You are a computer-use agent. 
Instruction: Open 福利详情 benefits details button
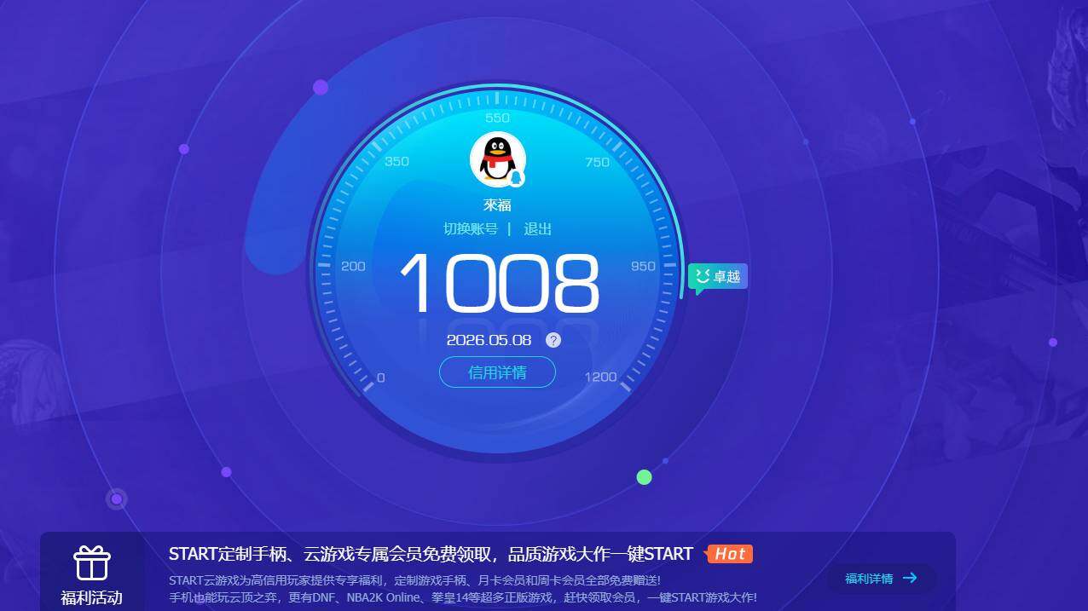point(881,579)
